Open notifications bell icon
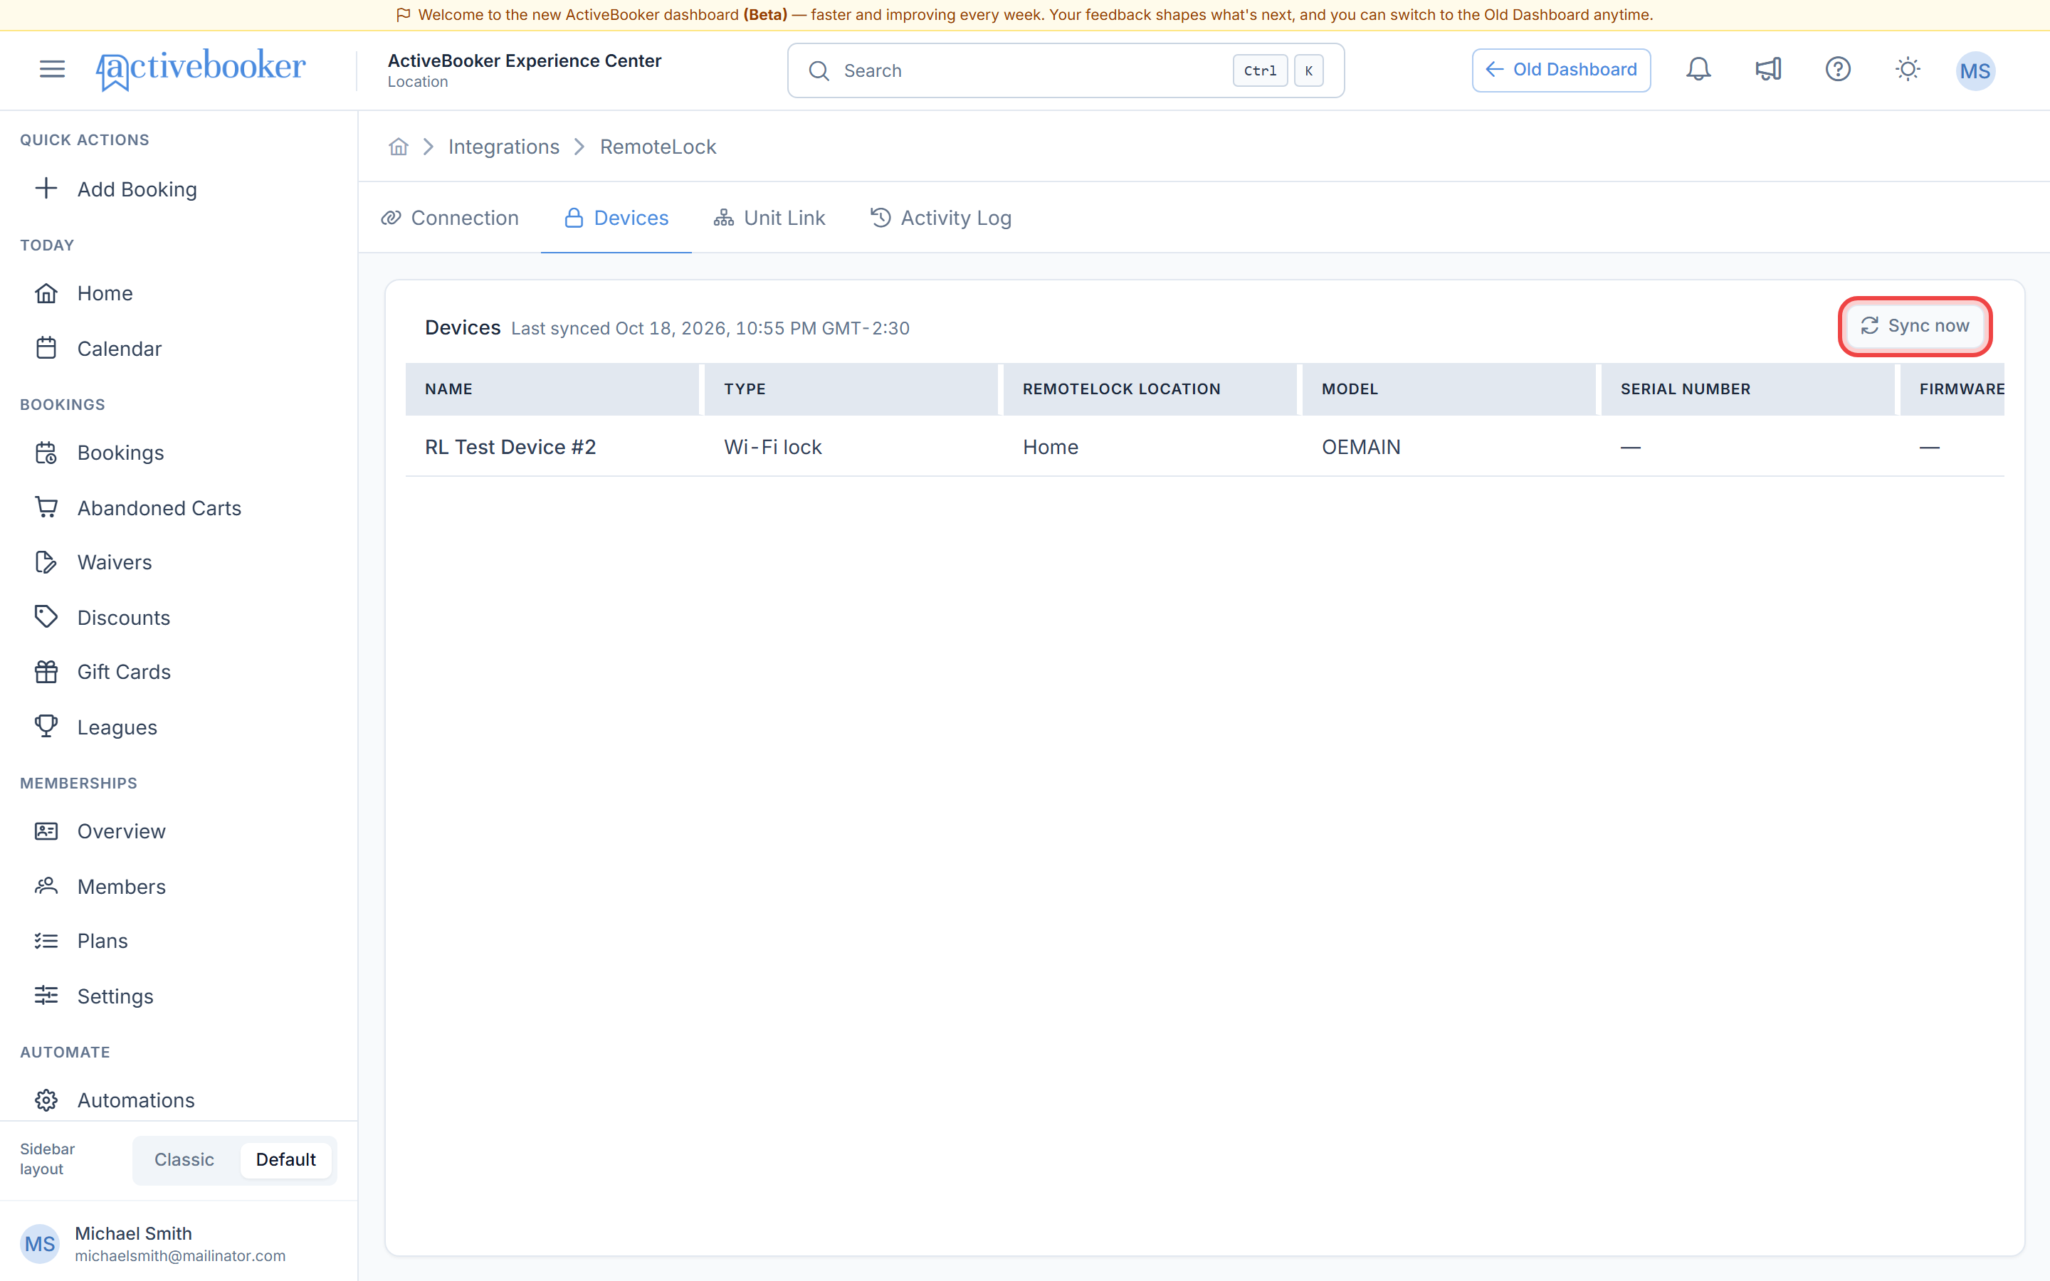 pos(1698,70)
